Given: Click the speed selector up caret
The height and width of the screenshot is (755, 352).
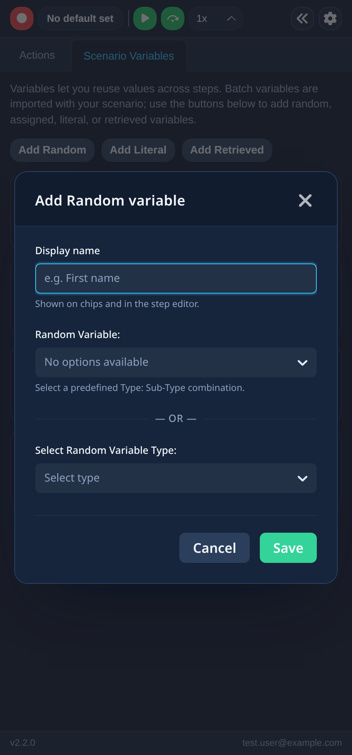Looking at the screenshot, I should click(x=231, y=18).
